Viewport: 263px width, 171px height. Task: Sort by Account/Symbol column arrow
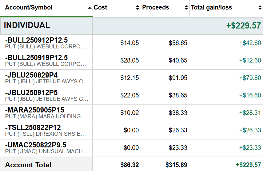90,8
